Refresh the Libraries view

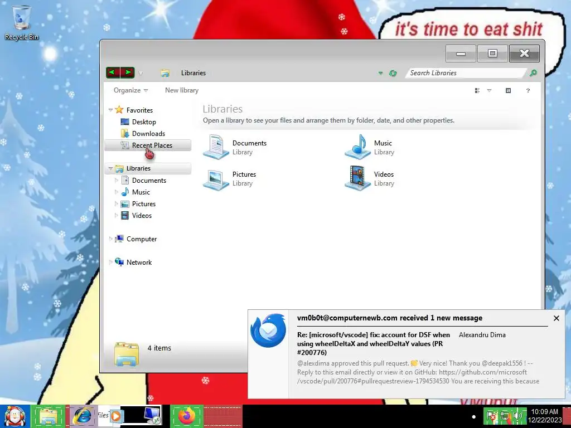coord(393,73)
